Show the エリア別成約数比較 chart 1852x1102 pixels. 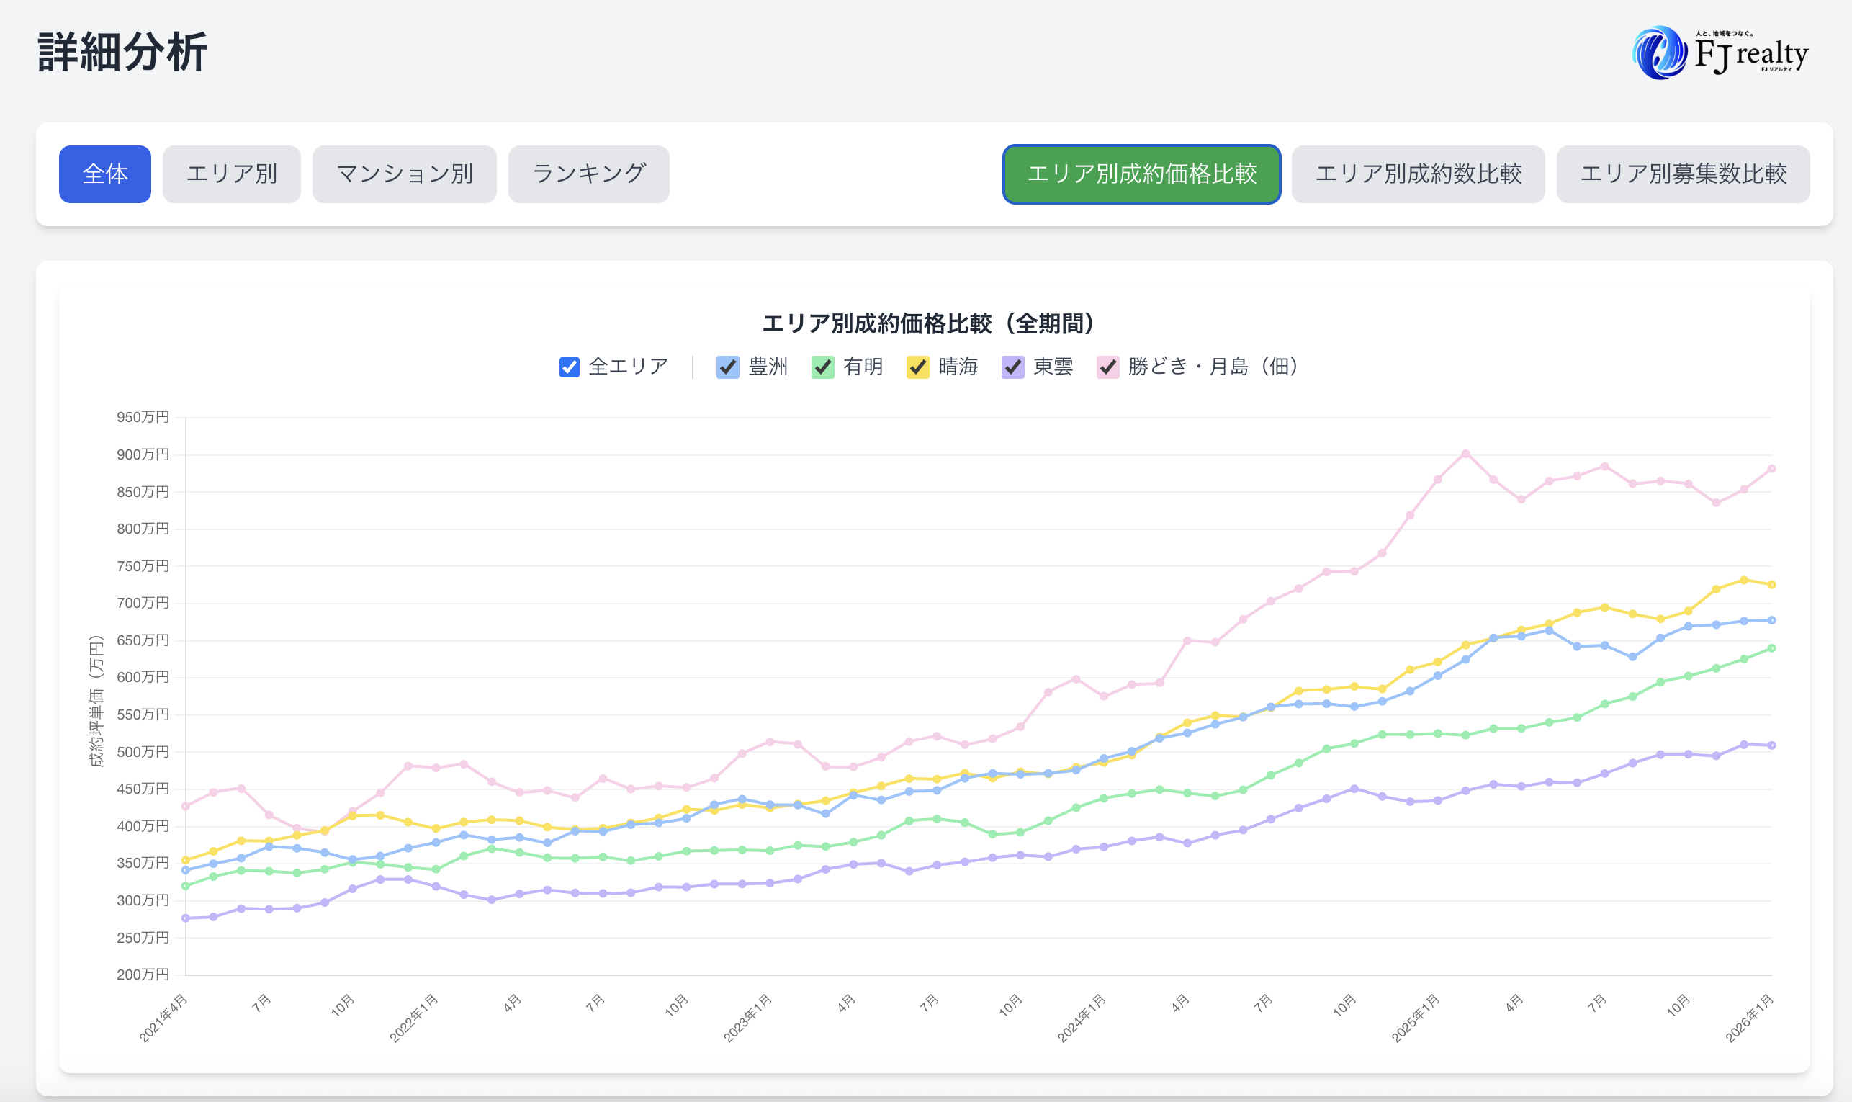point(1417,174)
